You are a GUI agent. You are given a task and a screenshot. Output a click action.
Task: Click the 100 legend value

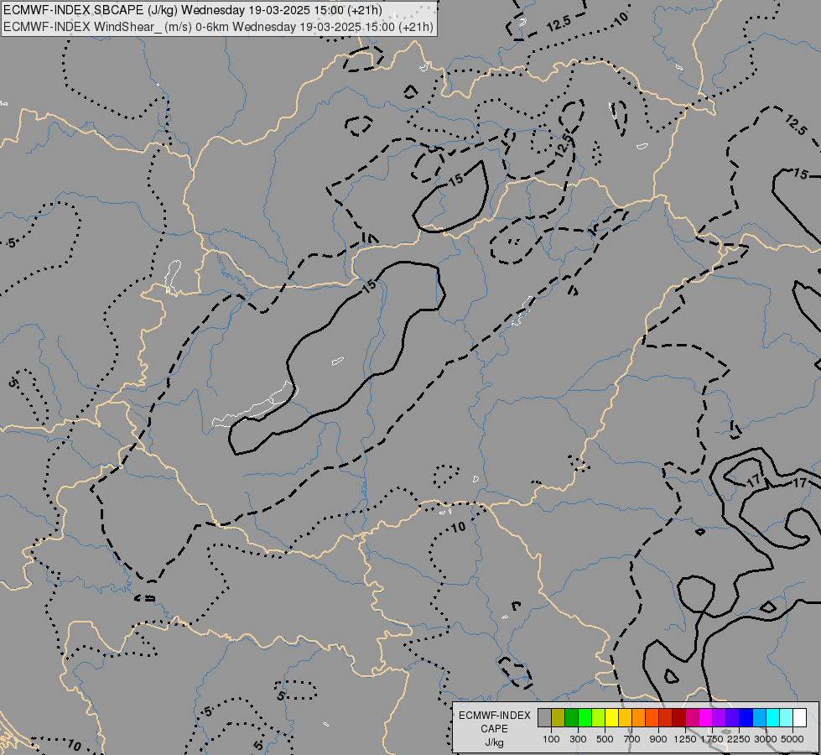coord(551,739)
